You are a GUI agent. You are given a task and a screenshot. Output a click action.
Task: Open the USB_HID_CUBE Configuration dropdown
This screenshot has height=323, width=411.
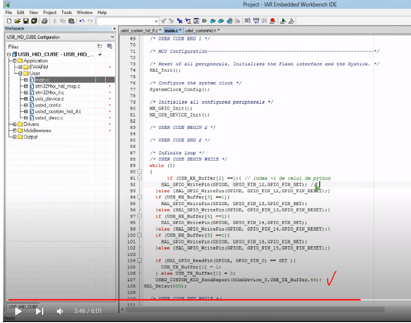click(x=60, y=37)
